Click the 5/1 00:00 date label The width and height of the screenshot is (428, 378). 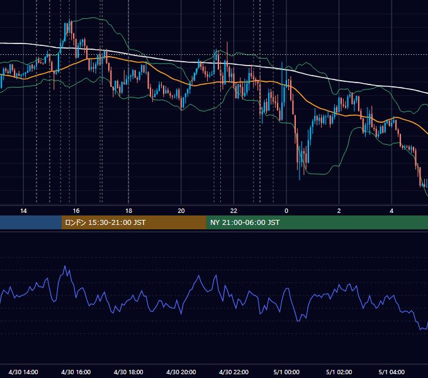coord(286,372)
